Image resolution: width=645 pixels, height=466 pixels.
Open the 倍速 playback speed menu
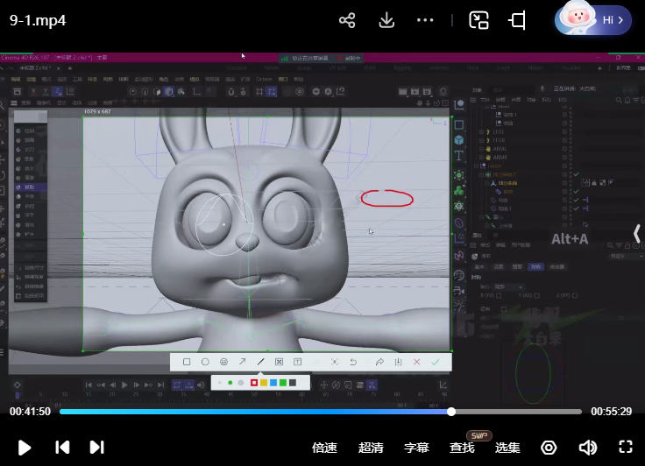coord(324,448)
